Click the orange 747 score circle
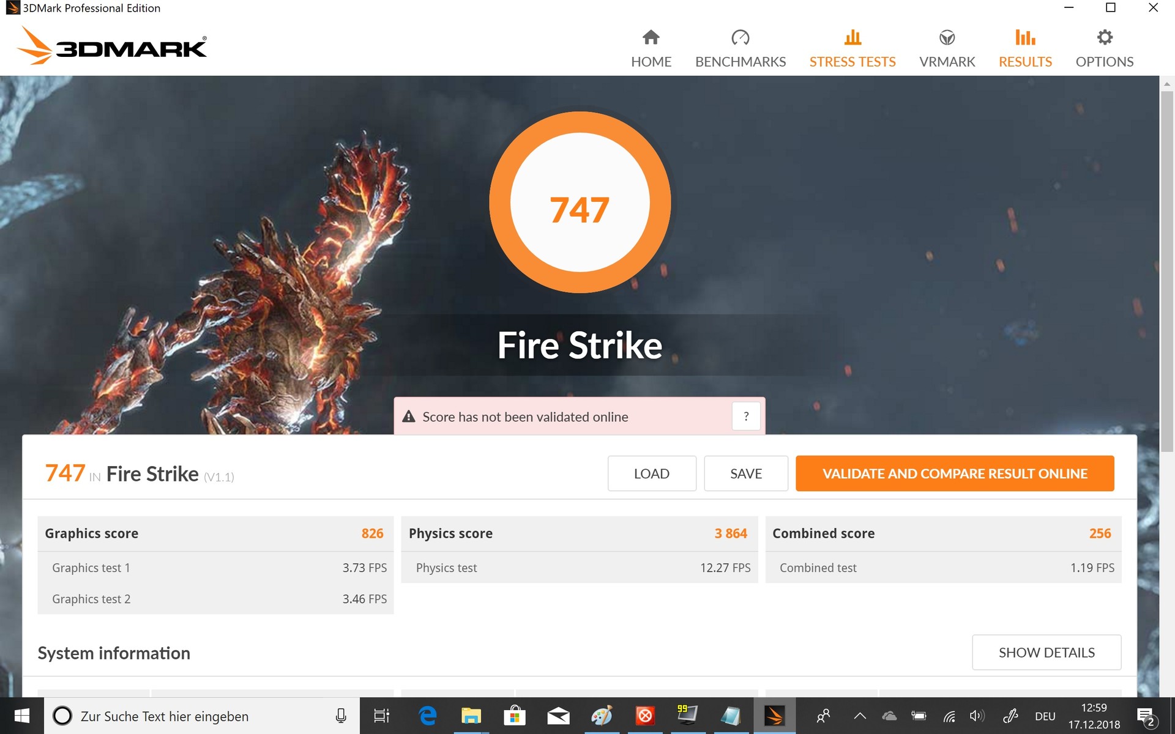The height and width of the screenshot is (734, 1175). [580, 202]
